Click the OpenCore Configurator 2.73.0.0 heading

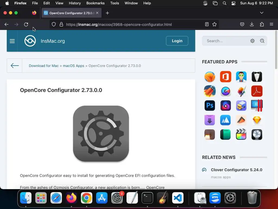(x=61, y=90)
